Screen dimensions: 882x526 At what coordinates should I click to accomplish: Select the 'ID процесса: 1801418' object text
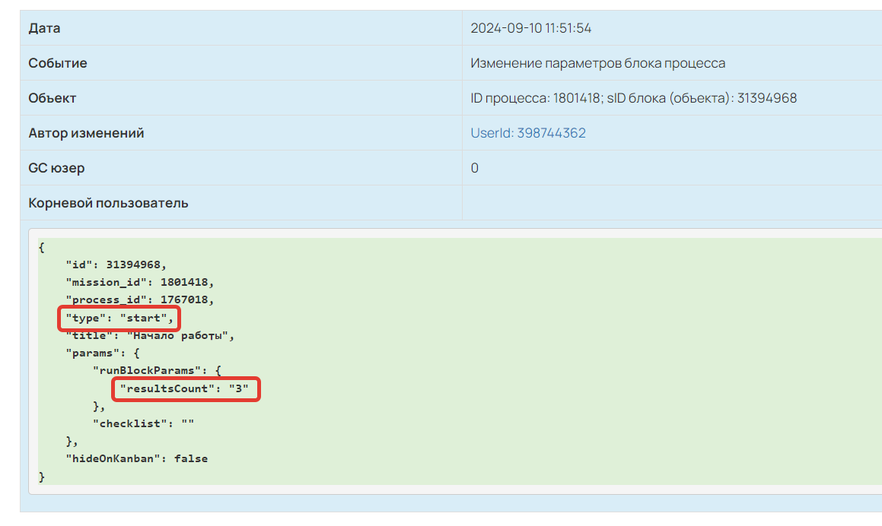pos(535,98)
